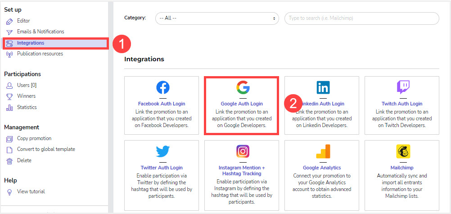Click the Google G logo icon
451x214 pixels.
pyautogui.click(x=243, y=87)
